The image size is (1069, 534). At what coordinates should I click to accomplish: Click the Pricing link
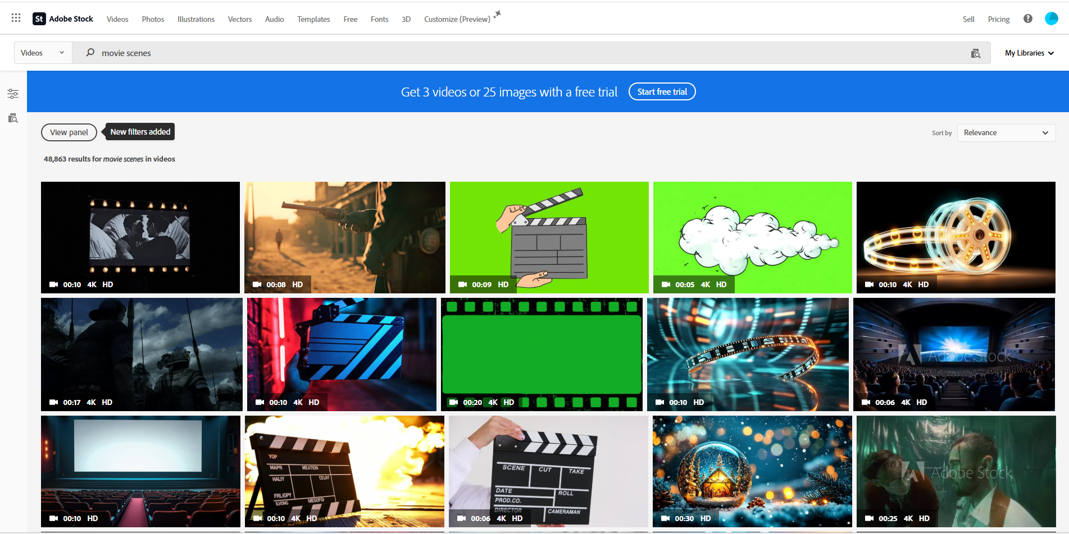point(998,19)
